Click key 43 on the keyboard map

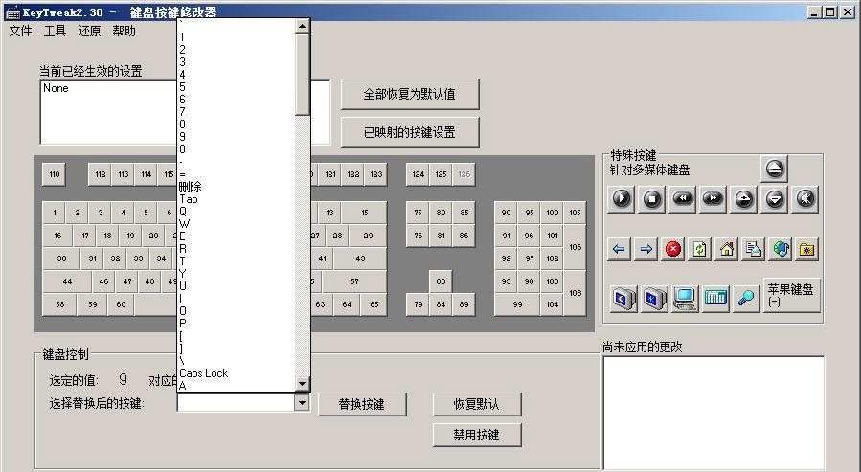360,258
